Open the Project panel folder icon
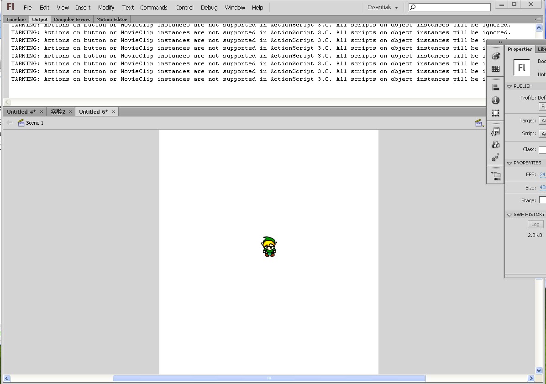This screenshot has height=384, width=546. [x=495, y=176]
